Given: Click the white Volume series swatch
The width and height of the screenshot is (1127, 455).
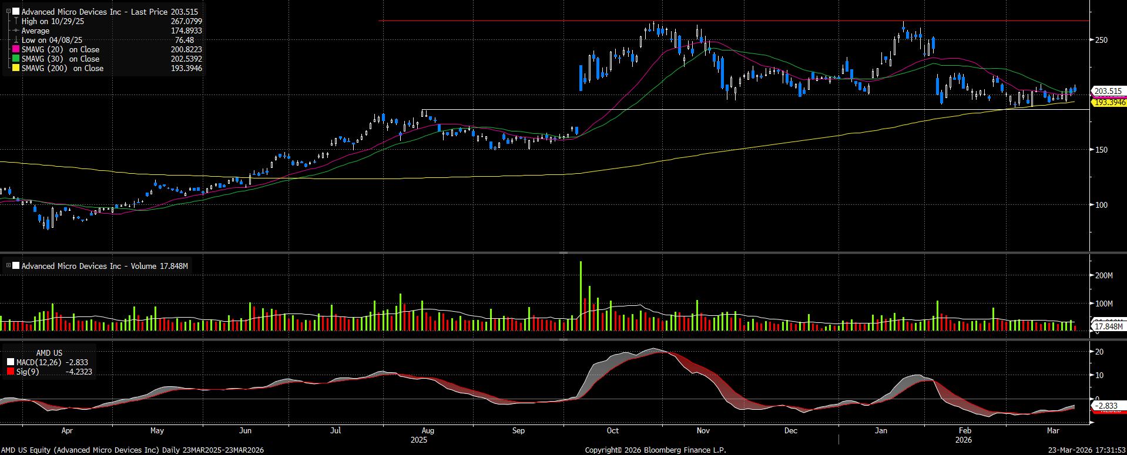Looking at the screenshot, I should click(16, 266).
